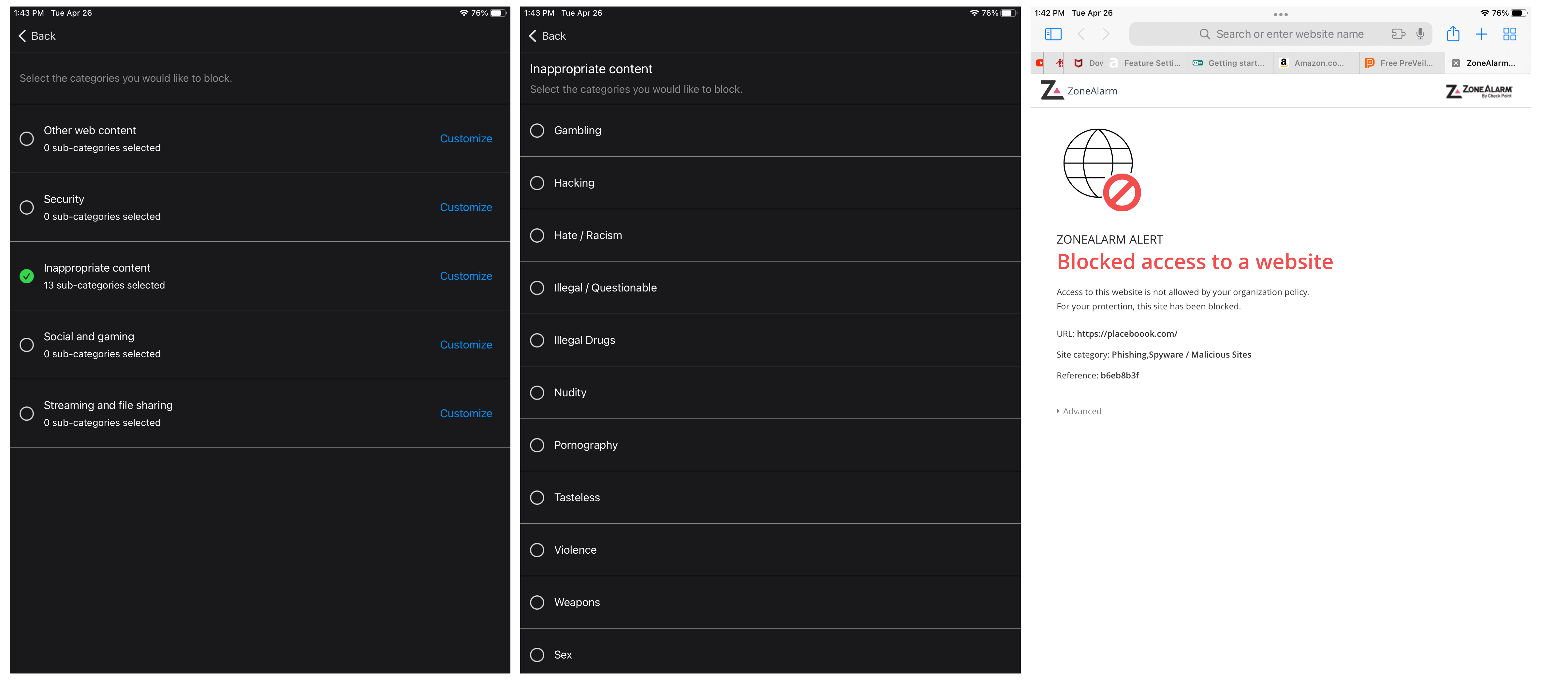
Task: Customize Streaming and file sharing category
Action: click(465, 414)
